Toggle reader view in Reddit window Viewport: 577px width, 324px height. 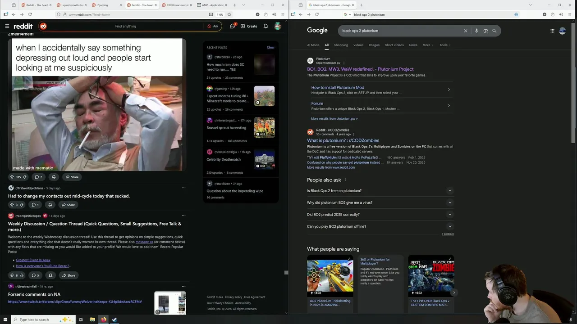pyautogui.click(x=211, y=14)
